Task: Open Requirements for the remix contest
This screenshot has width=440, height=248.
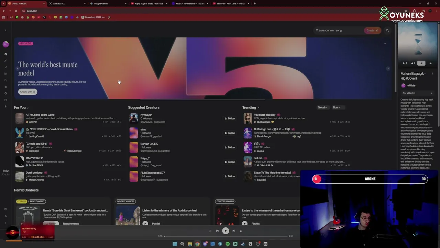Action: [x=71, y=224]
